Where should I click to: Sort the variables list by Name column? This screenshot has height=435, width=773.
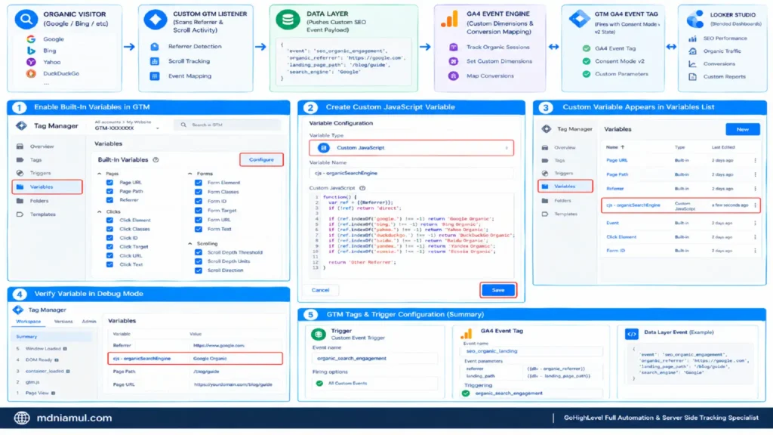pyautogui.click(x=614, y=147)
